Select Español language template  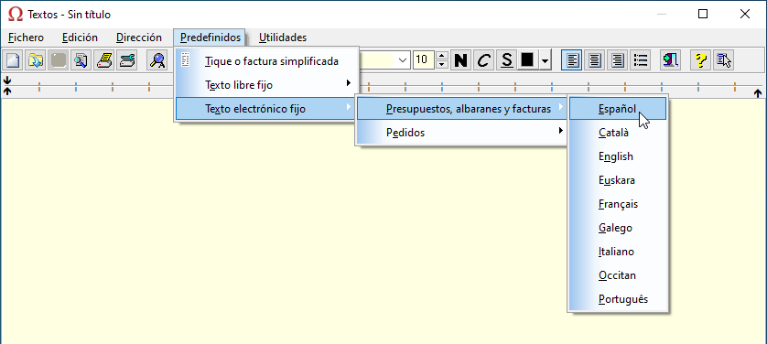click(618, 109)
